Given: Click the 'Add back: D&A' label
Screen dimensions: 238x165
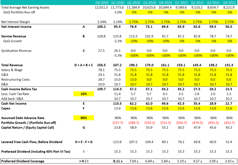Looking at the screenshot, I should coord(12,99).
